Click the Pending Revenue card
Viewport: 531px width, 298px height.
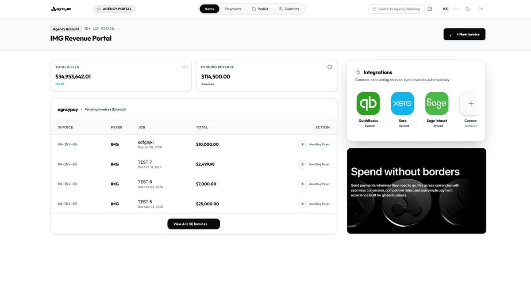[266, 75]
